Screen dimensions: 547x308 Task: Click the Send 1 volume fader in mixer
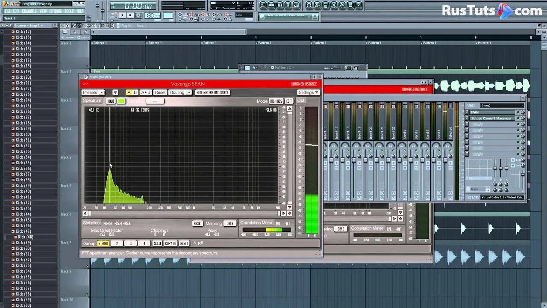pos(399,160)
